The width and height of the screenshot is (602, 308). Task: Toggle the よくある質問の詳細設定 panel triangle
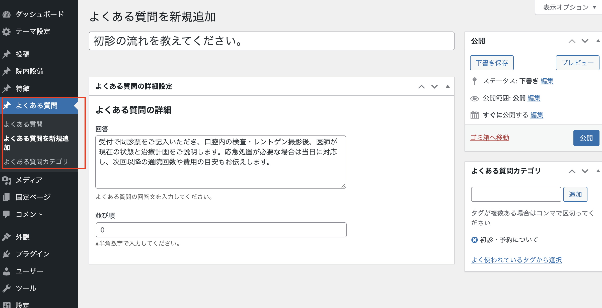point(447,86)
